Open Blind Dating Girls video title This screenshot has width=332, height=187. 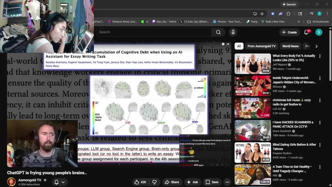click(294, 147)
